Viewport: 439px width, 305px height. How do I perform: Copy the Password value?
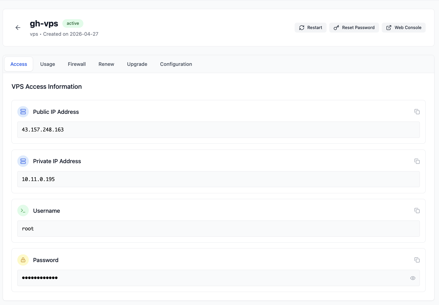tap(417, 260)
